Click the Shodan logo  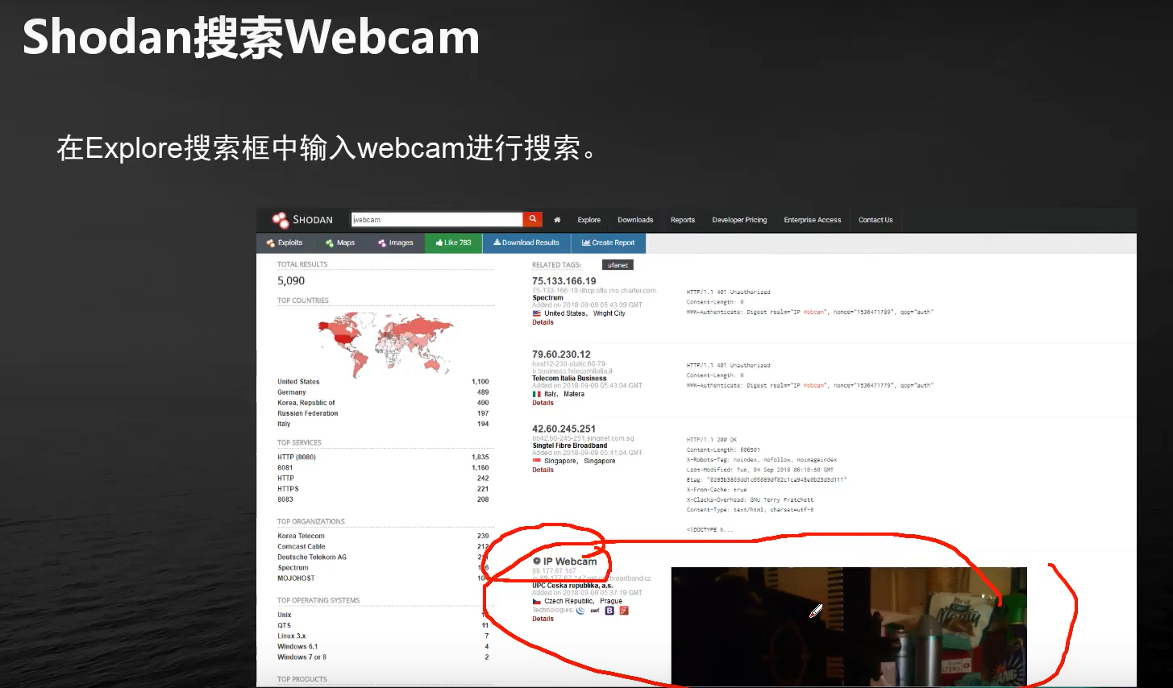pyautogui.click(x=302, y=220)
